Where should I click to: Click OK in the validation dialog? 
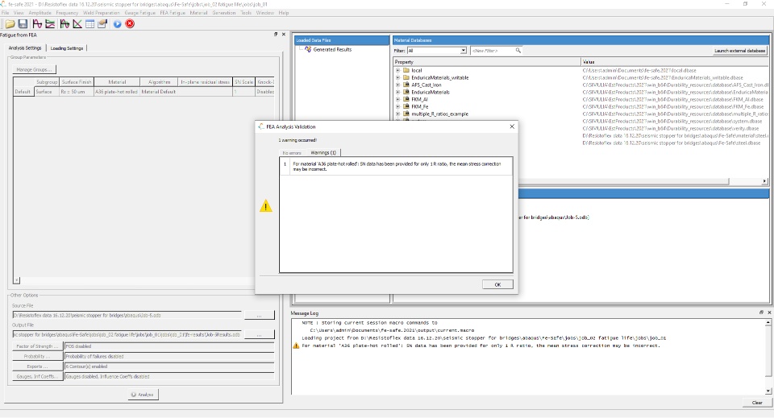(x=497, y=284)
